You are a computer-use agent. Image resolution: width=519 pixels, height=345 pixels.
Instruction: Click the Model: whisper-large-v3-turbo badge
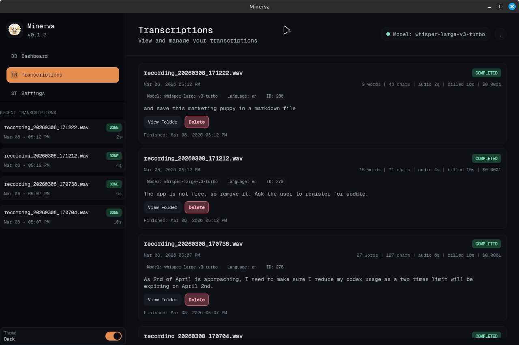435,34
